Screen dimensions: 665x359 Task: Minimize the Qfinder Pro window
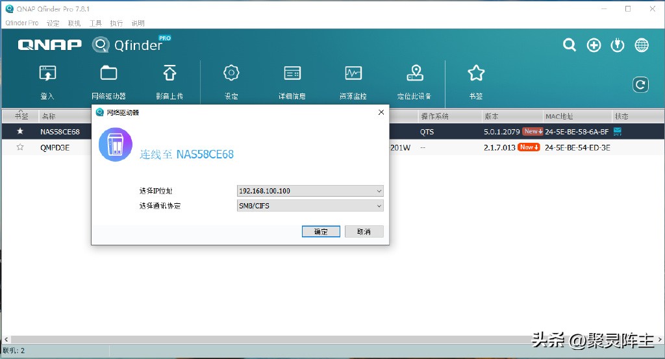click(x=604, y=9)
